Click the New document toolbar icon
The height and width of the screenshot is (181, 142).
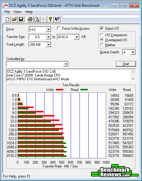7,19
